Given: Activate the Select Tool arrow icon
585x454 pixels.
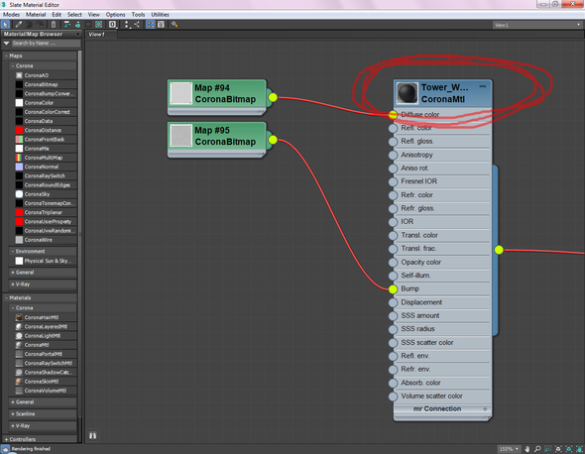Looking at the screenshot, I should click(5, 25).
